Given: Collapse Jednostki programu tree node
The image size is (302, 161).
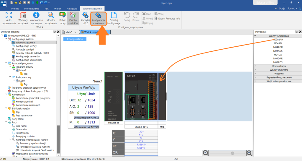Looking at the screenshot, I should click(6, 63).
